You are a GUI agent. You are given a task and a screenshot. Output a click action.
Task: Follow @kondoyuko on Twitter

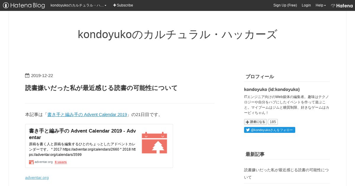click(x=270, y=130)
